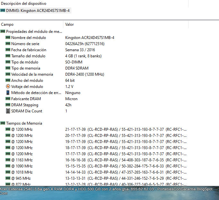Select timing value starting 13-13-13-31
The width and height of the screenshot is (219, 200).
(x=126, y=178)
